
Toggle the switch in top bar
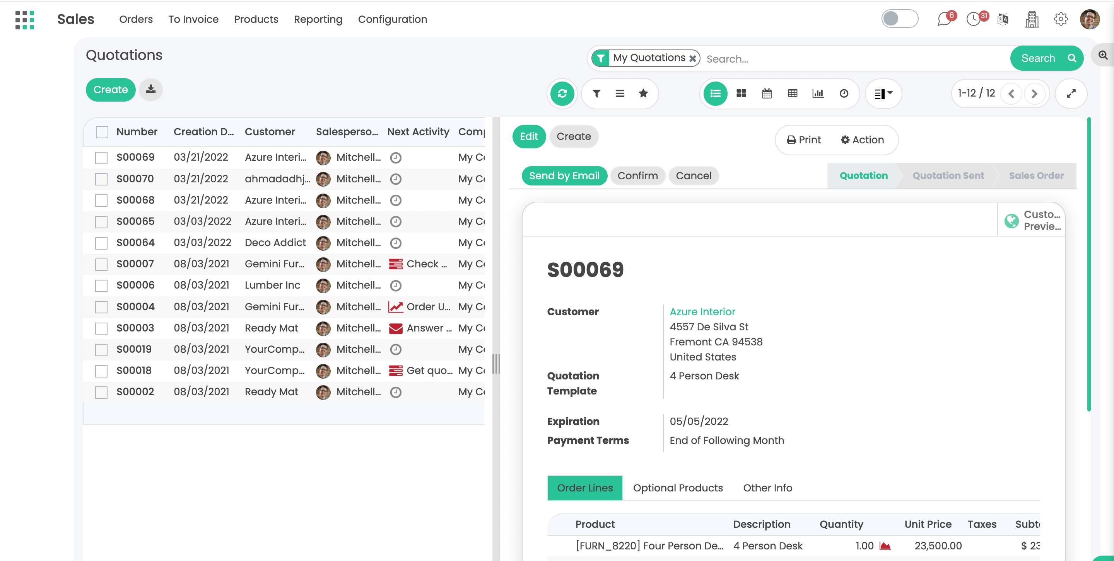pos(899,19)
